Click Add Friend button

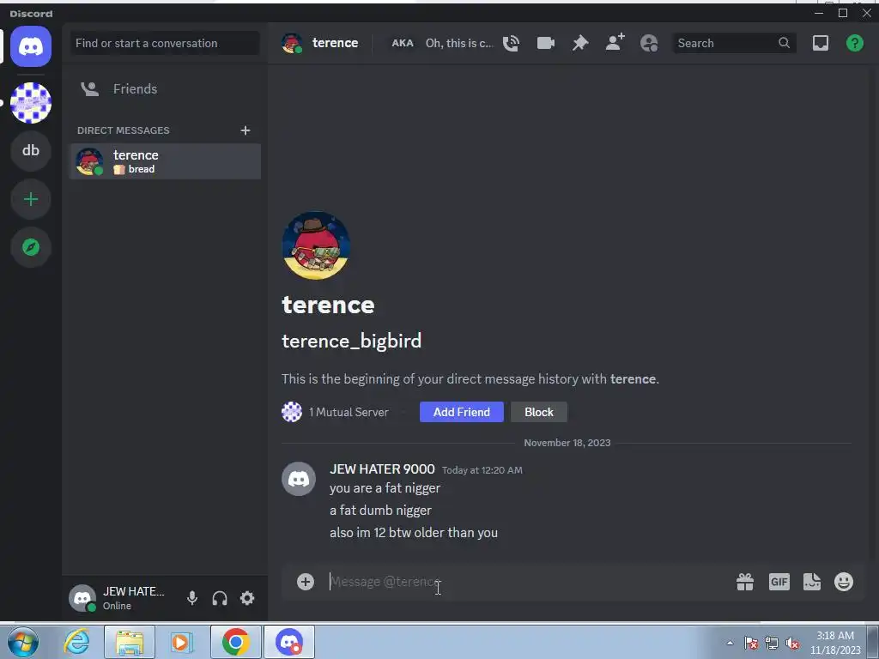461,412
